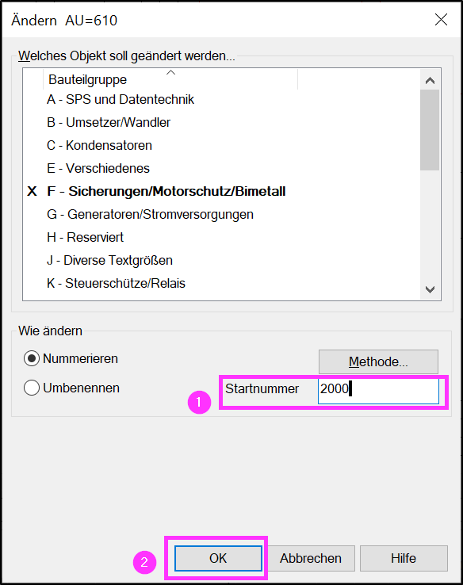The width and height of the screenshot is (463, 585).
Task: Click the list scrollbar down arrow
Action: click(430, 289)
